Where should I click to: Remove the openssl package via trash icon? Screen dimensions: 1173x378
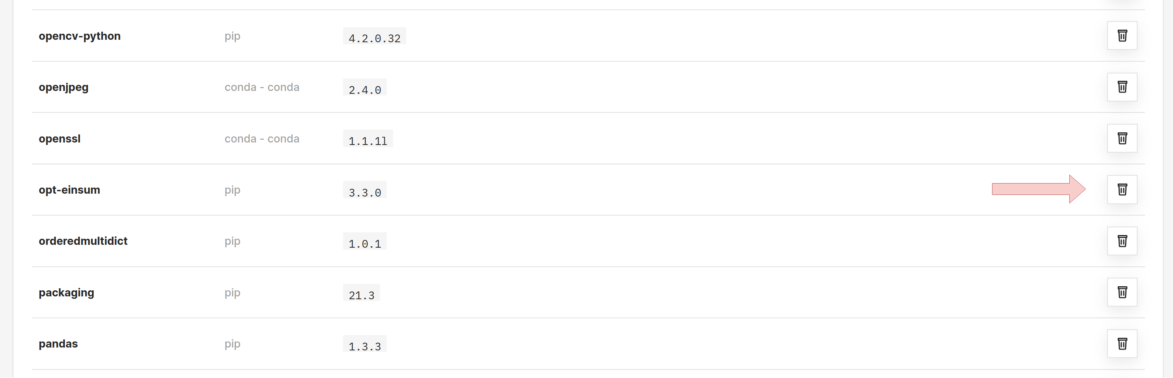click(x=1122, y=138)
